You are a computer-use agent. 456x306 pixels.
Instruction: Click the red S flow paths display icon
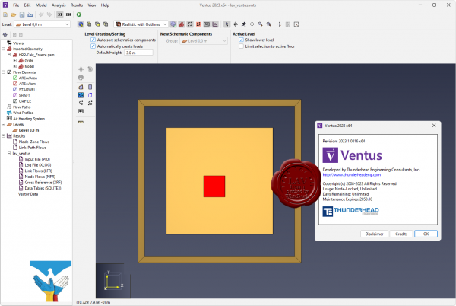click(198, 24)
